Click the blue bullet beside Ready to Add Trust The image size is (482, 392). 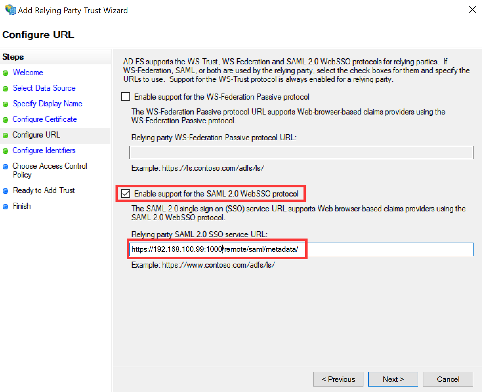point(5,191)
